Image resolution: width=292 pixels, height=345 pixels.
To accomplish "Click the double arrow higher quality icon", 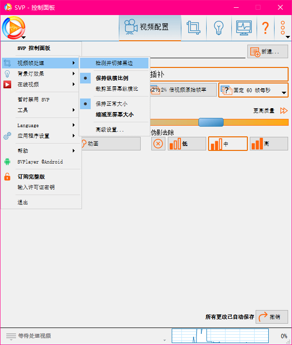I will click(284, 111).
